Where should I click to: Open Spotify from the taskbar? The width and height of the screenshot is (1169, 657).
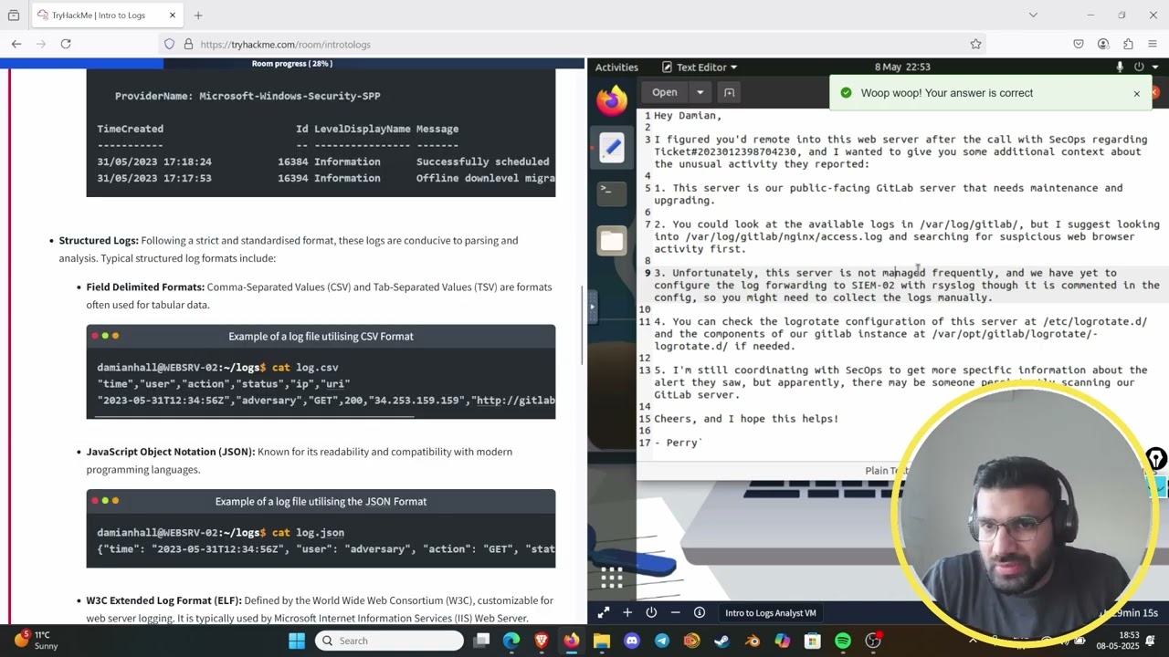842,641
